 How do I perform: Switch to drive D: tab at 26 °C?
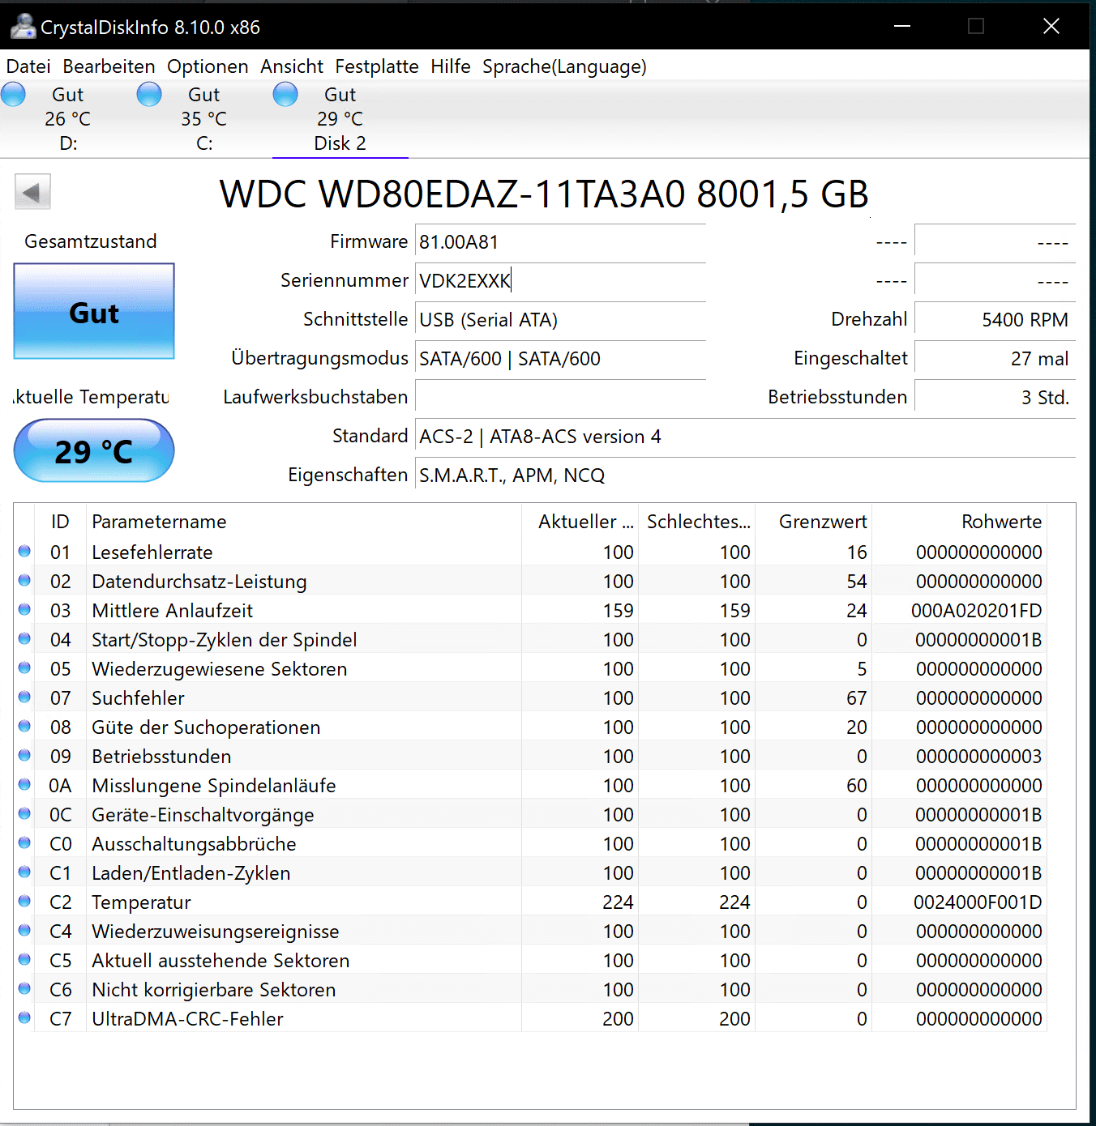click(68, 119)
